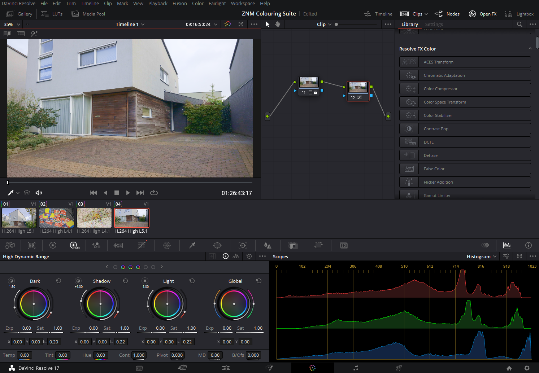The image size is (539, 373).
Task: Open the qualifier picker dropdown arrow
Action: (18, 193)
